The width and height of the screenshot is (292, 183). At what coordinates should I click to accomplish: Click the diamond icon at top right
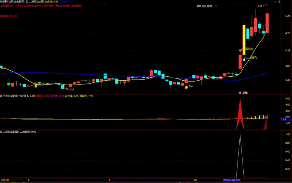pos(275,2)
